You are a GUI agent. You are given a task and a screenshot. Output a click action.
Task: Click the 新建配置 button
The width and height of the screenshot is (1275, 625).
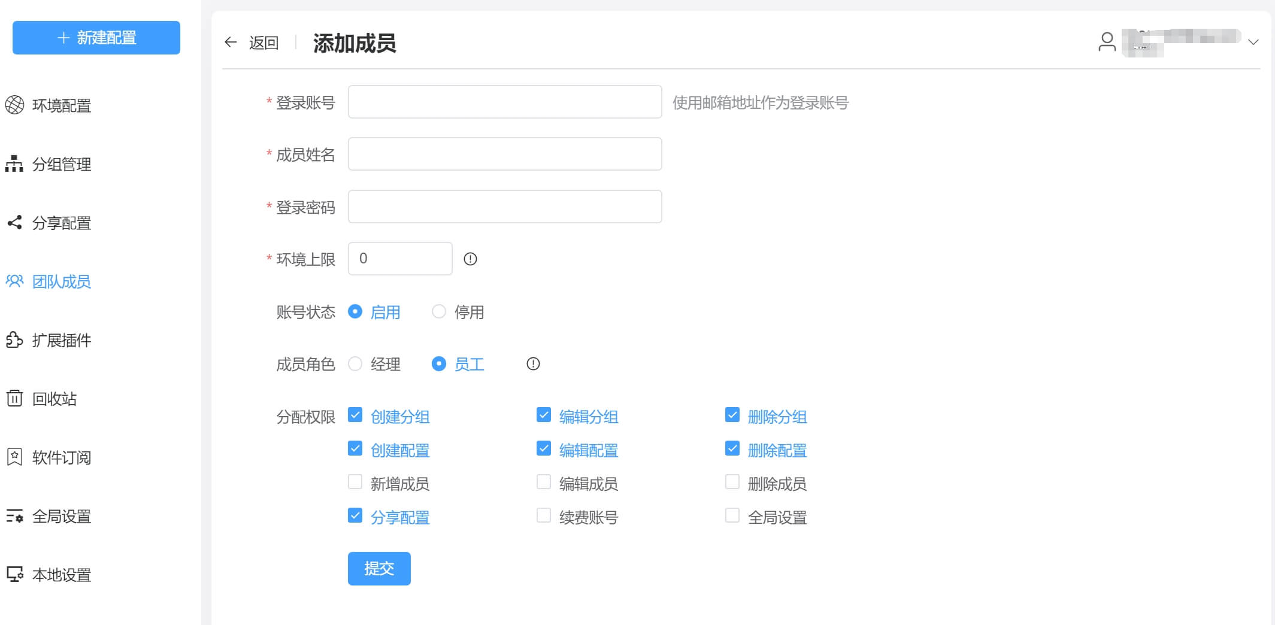coord(96,38)
